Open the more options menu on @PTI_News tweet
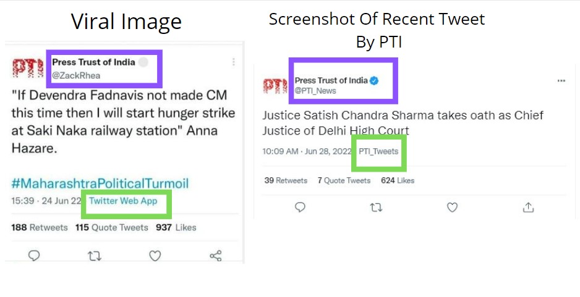Image resolution: width=580 pixels, height=297 pixels. click(x=561, y=81)
